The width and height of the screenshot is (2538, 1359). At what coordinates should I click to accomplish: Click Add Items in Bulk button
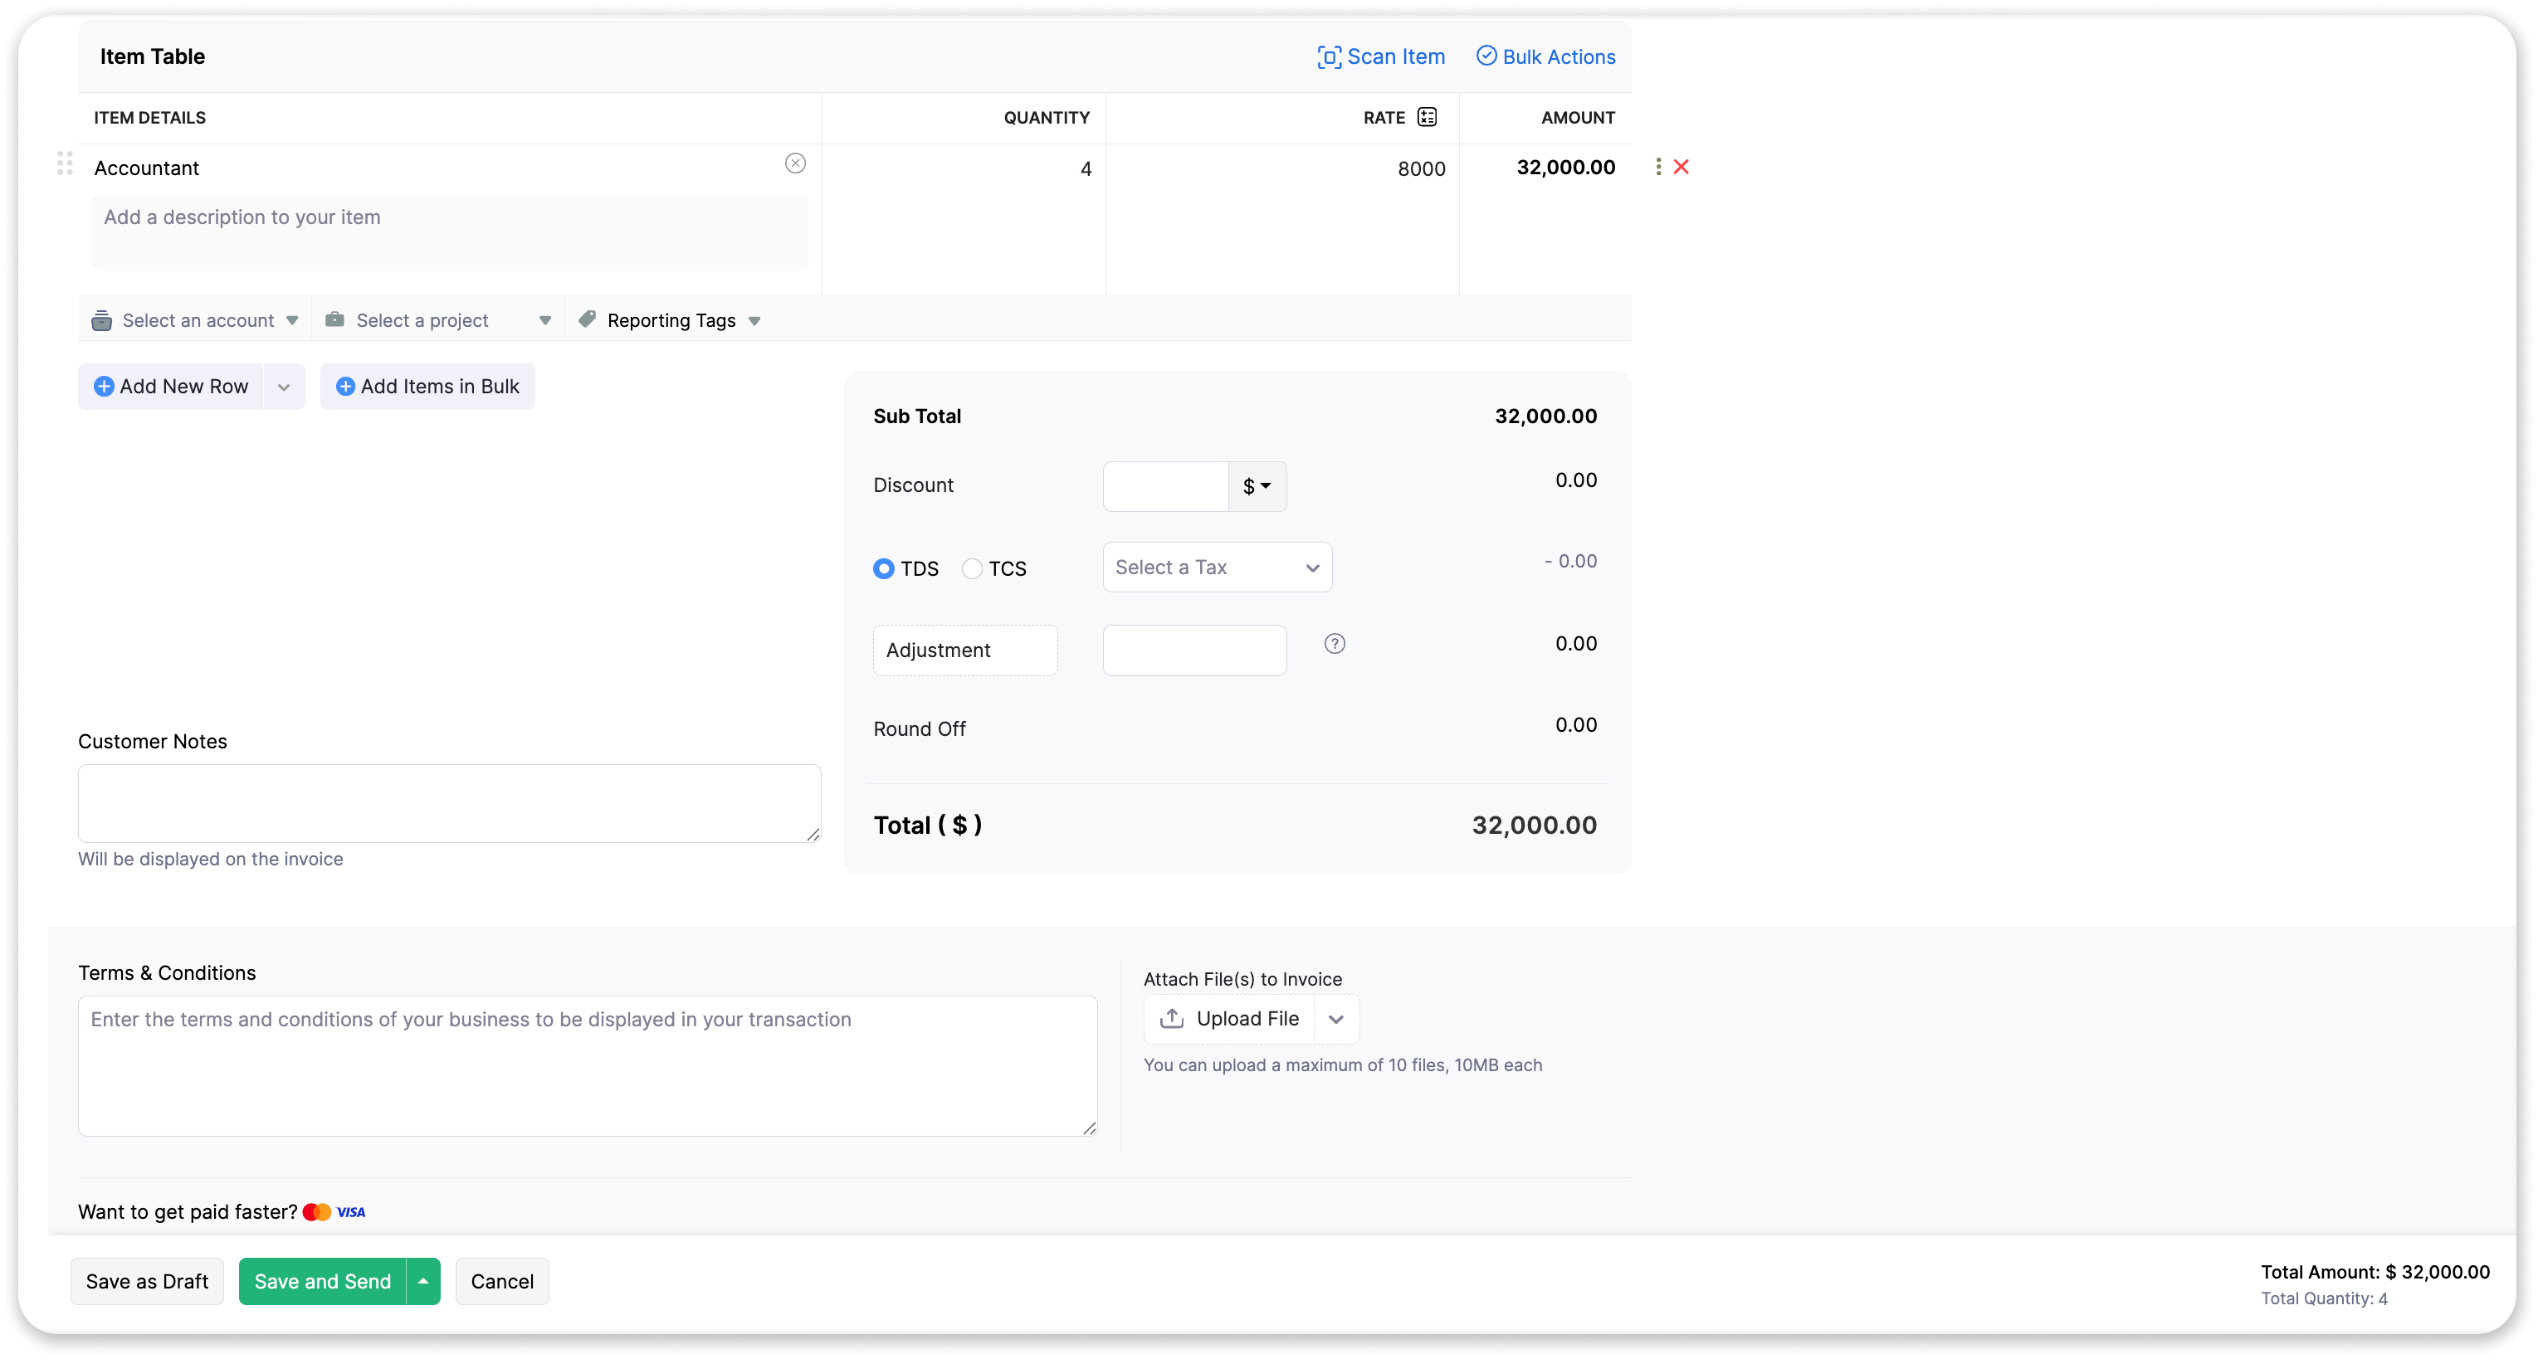pyautogui.click(x=427, y=387)
